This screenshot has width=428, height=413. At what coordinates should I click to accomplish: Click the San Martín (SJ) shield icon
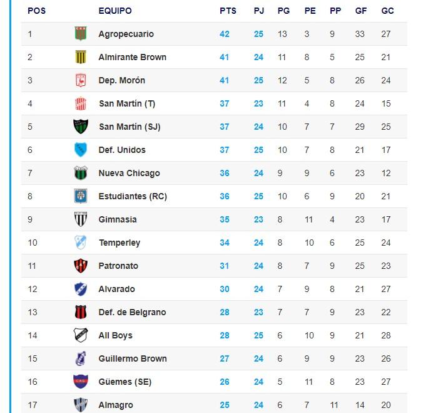click(x=80, y=127)
